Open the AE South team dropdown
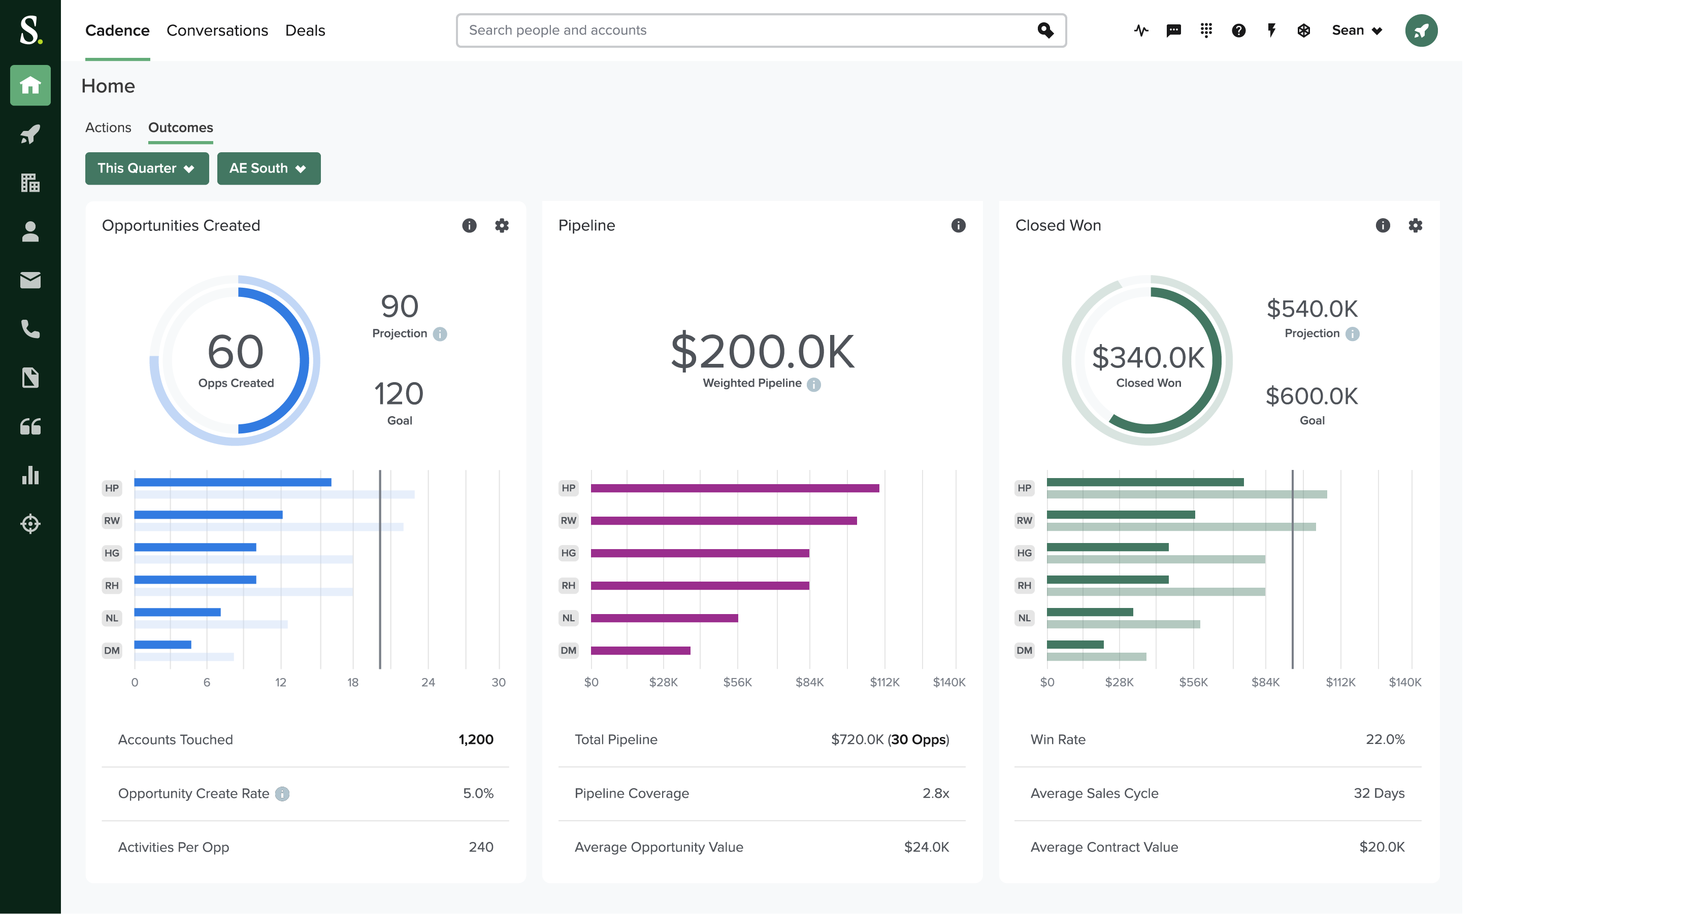1706x914 pixels. click(268, 168)
